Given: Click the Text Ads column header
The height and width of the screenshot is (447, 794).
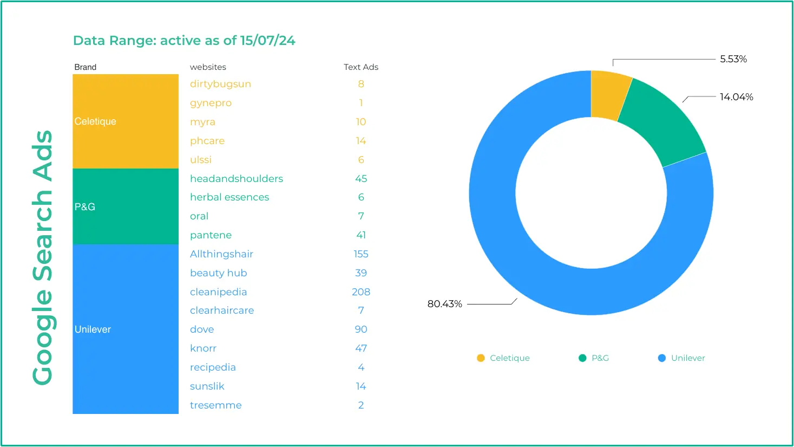Looking at the screenshot, I should coord(361,67).
